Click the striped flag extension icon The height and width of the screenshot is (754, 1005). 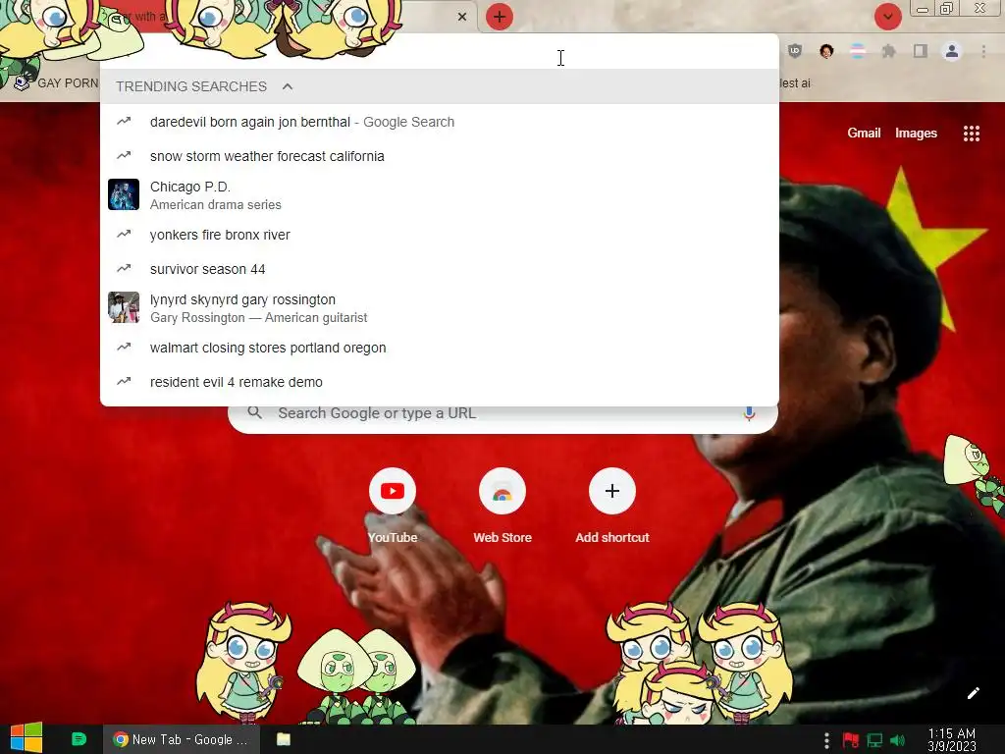click(x=858, y=51)
